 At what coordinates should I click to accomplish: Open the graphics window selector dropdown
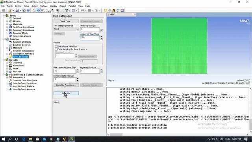point(122,15)
